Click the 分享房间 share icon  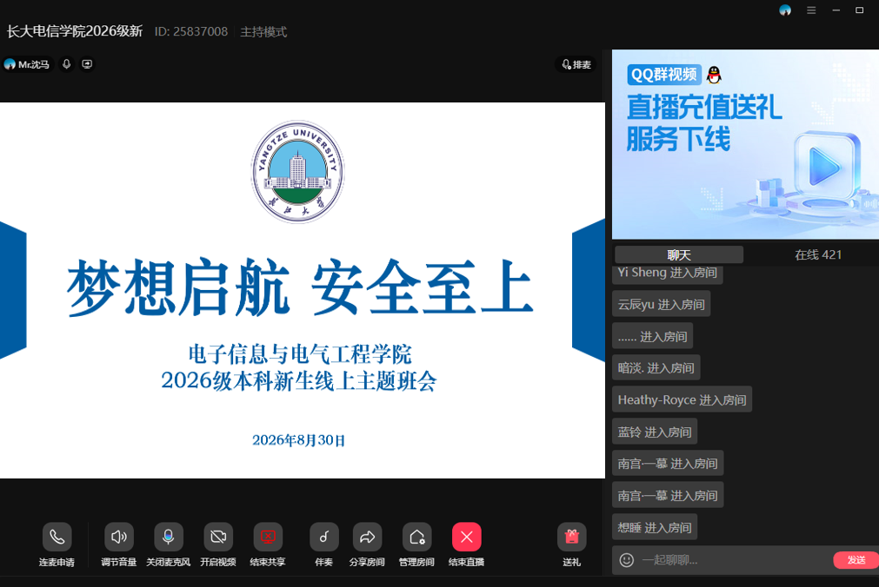(x=367, y=538)
